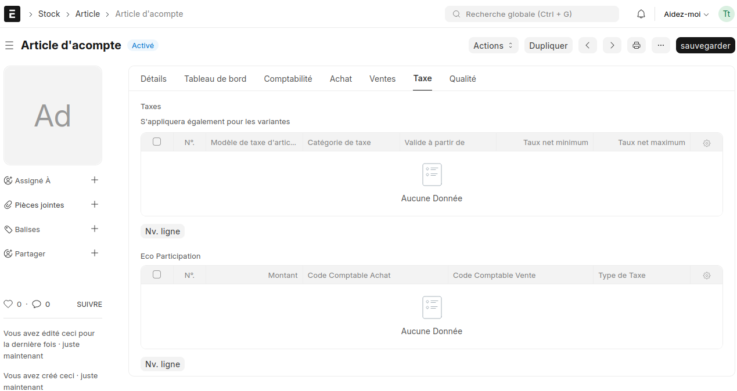The width and height of the screenshot is (737, 391).
Task: Add an assignee with plus icon
Action: click(x=95, y=180)
